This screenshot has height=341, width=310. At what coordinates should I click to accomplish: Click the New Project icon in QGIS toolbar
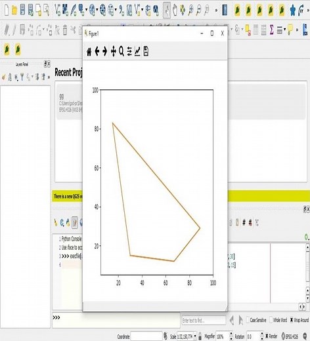pos(7,10)
